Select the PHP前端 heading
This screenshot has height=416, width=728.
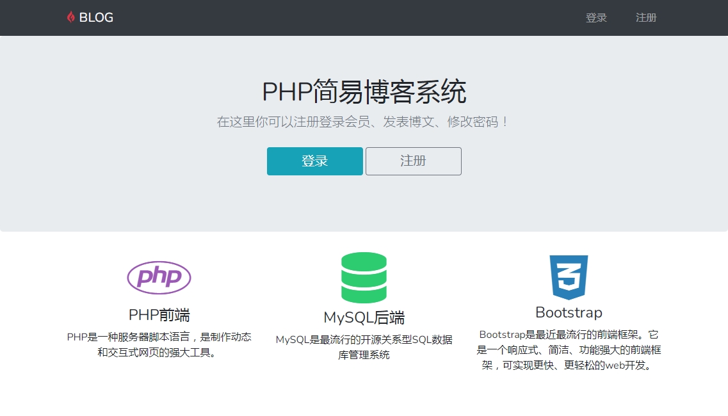click(159, 315)
